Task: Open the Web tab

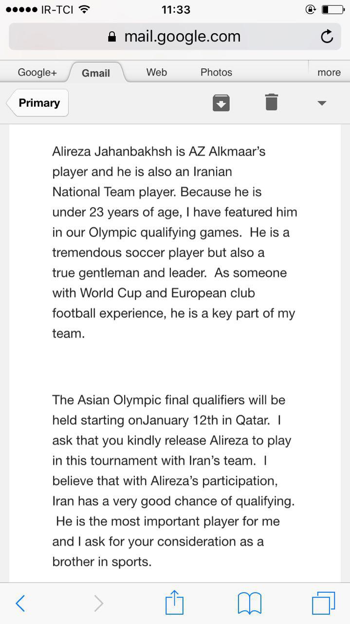Action: (157, 72)
